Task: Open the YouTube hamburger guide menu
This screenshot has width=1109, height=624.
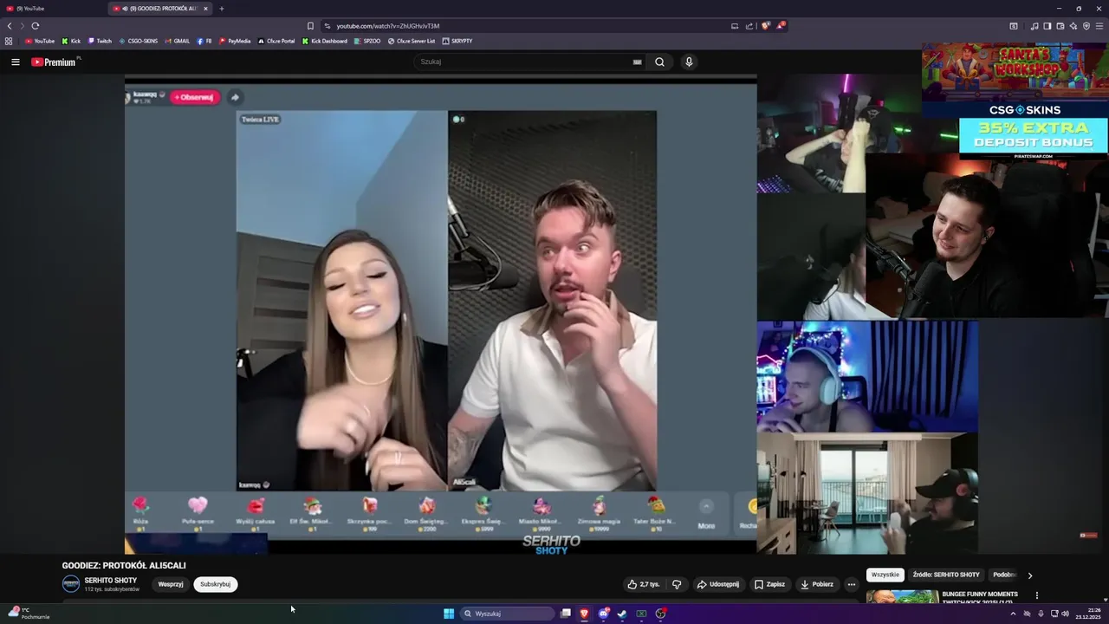Action: 16,62
